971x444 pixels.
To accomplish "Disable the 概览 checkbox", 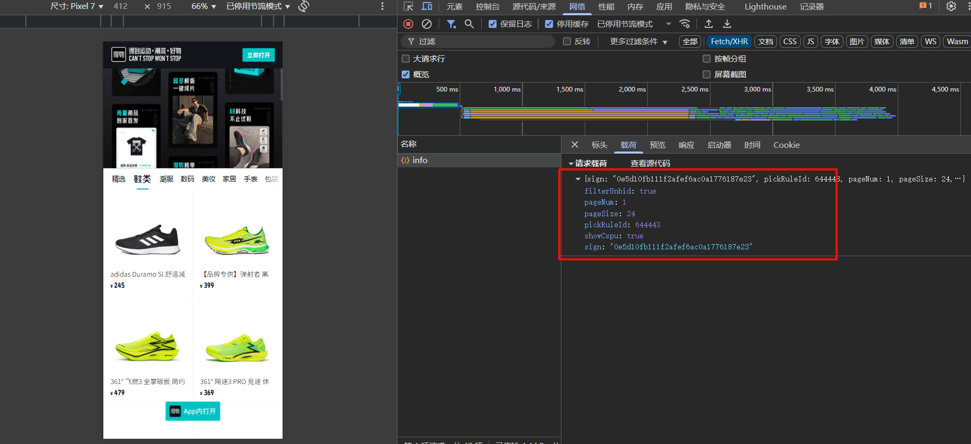I will pyautogui.click(x=405, y=75).
